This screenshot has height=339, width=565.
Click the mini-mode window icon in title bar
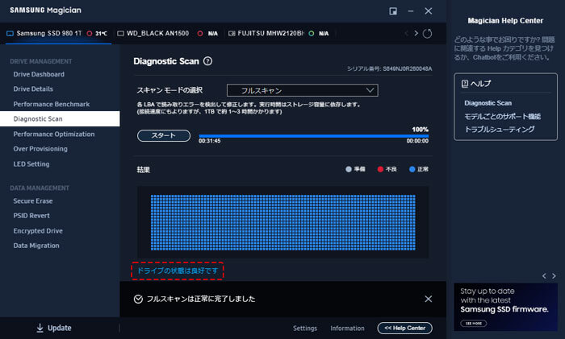[393, 11]
